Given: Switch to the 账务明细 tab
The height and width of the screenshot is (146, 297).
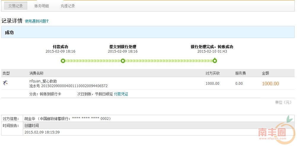Looking at the screenshot, I should pyautogui.click(x=41, y=6).
